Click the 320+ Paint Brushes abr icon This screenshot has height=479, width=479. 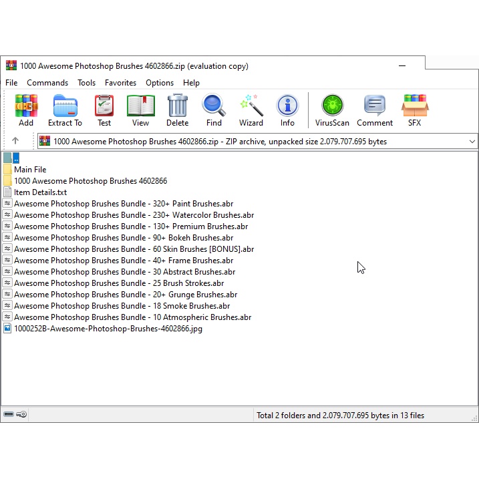coord(7,204)
